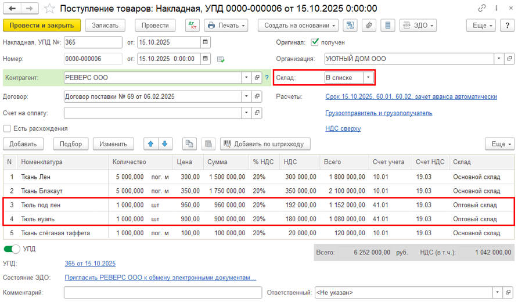518x302 pixels.
Task: Open the top Еще menu
Action: click(x=481, y=26)
